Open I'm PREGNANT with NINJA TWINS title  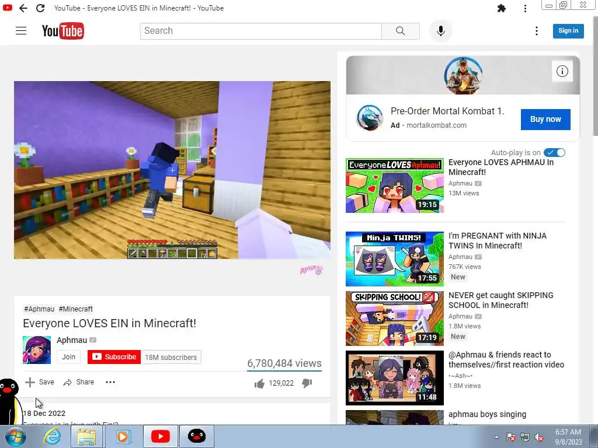[498, 241]
